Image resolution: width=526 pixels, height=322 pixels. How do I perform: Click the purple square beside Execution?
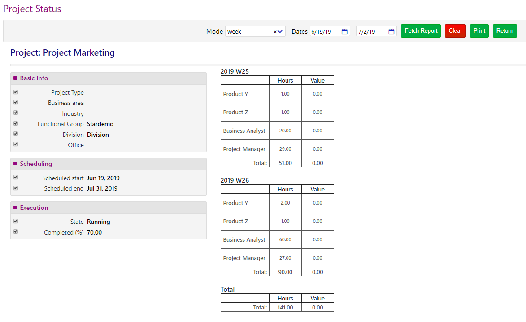(15, 207)
